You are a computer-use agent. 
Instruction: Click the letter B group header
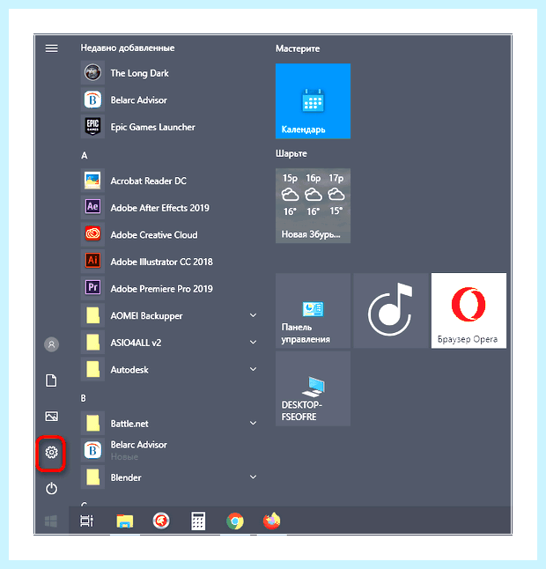[x=84, y=398]
